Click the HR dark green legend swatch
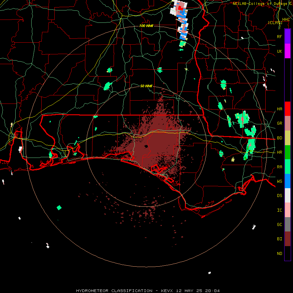Image resolution: width=293 pixels, height=293 pixels. click(x=287, y=152)
